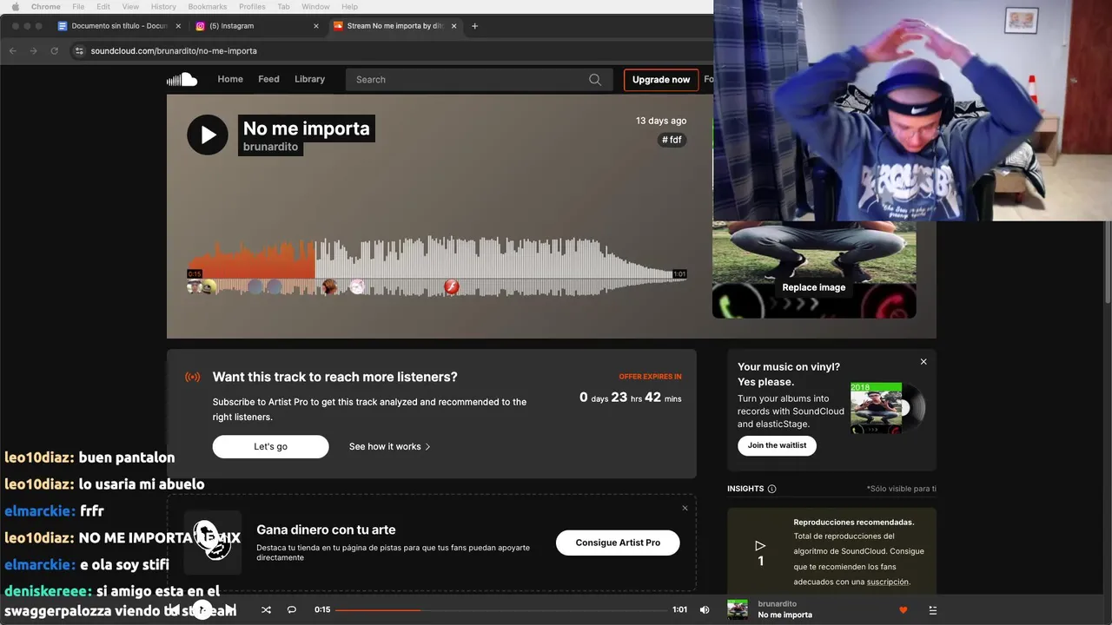Open the brunardito artist link under title
The height and width of the screenshot is (625, 1112).
pyautogui.click(x=271, y=147)
